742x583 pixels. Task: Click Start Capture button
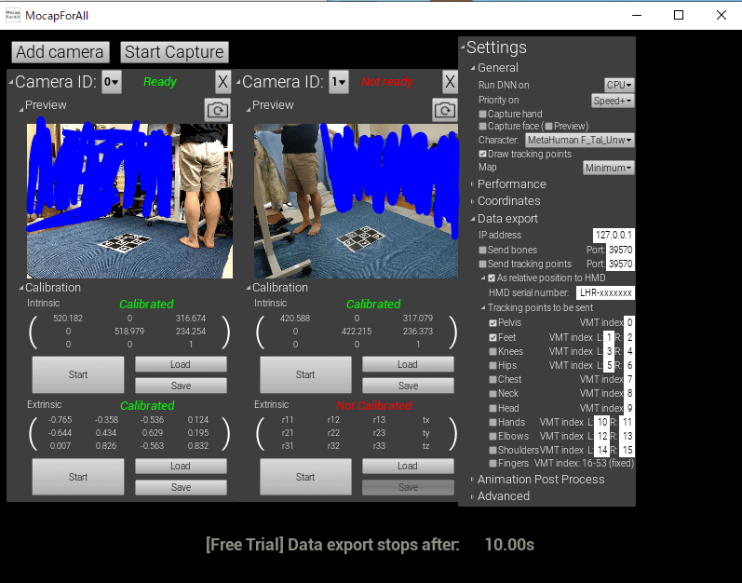coord(174,52)
